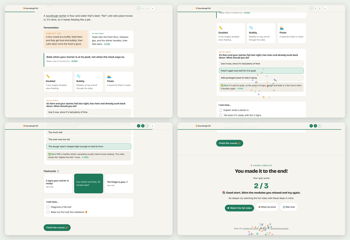
Task: Click 'Use it now' answer in Fermentation panel
Action: tap(89, 112)
